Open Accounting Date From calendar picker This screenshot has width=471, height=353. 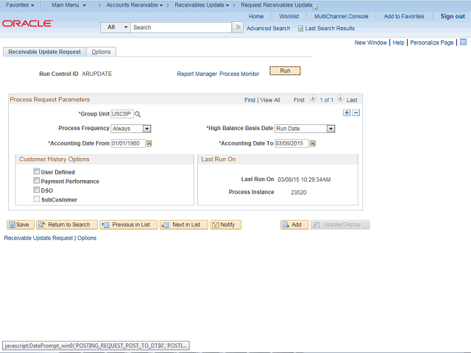coord(149,144)
